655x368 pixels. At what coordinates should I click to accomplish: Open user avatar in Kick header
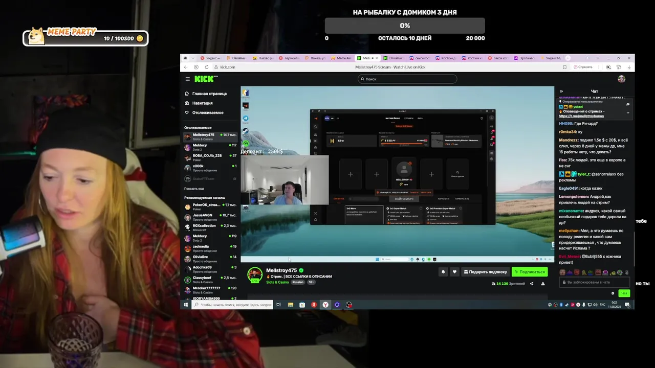(x=621, y=79)
